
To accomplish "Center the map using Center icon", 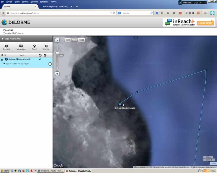I will 46,46.
